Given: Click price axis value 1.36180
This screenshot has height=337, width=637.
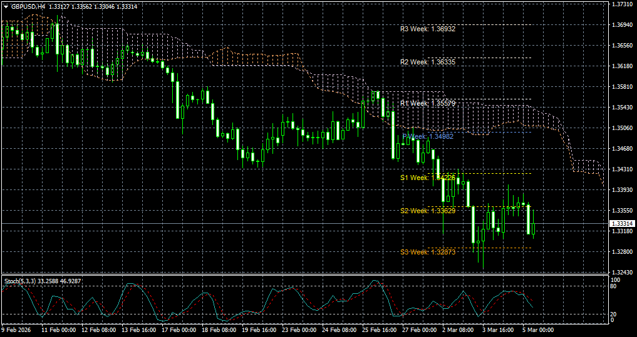Looking at the screenshot, I should (x=621, y=66).
